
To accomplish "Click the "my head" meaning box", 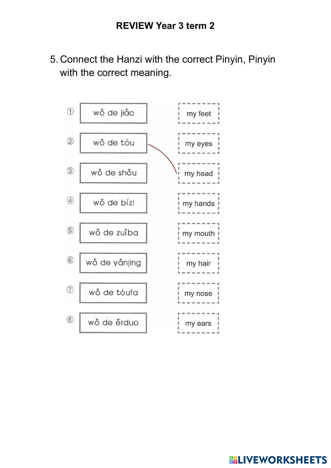I will pyautogui.click(x=199, y=173).
